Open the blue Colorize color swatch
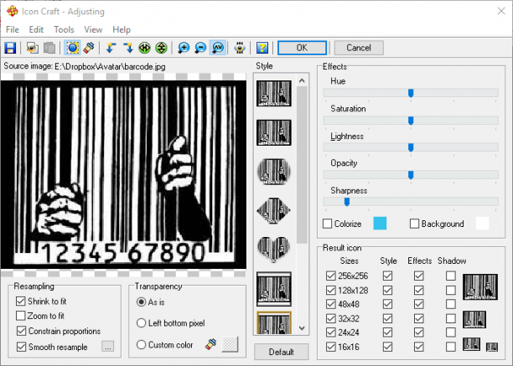 (x=380, y=224)
